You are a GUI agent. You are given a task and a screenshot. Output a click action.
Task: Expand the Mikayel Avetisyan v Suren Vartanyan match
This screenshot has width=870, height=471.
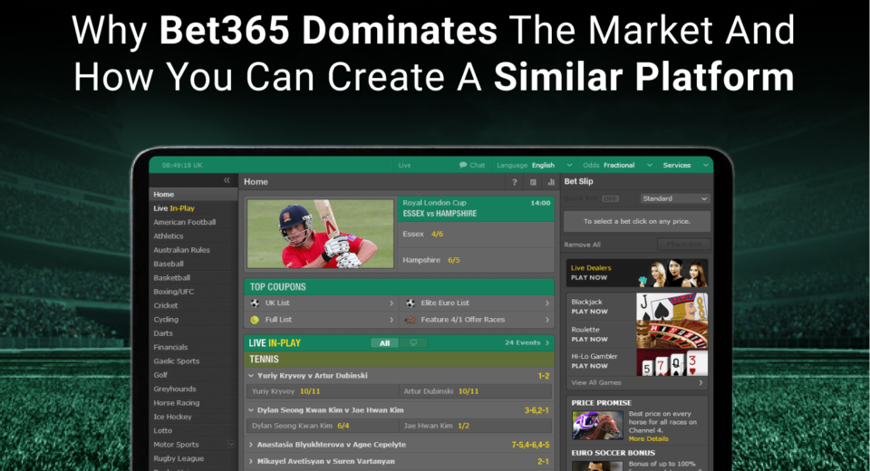(251, 462)
